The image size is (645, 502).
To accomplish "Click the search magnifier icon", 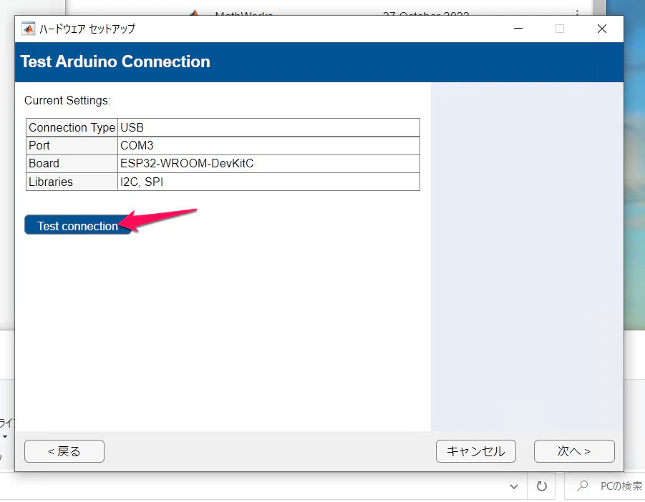I will click(x=582, y=486).
